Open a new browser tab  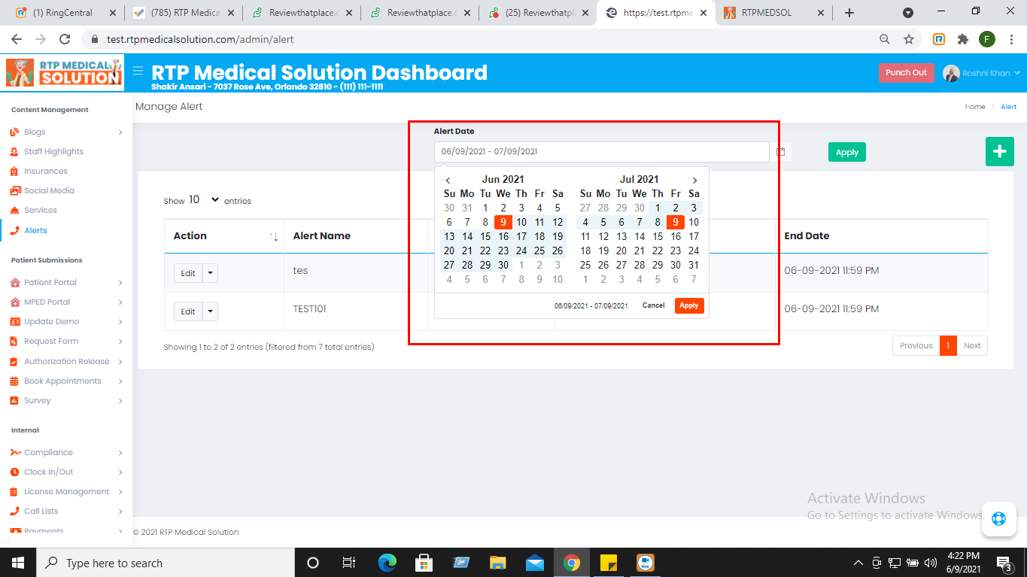(x=849, y=13)
